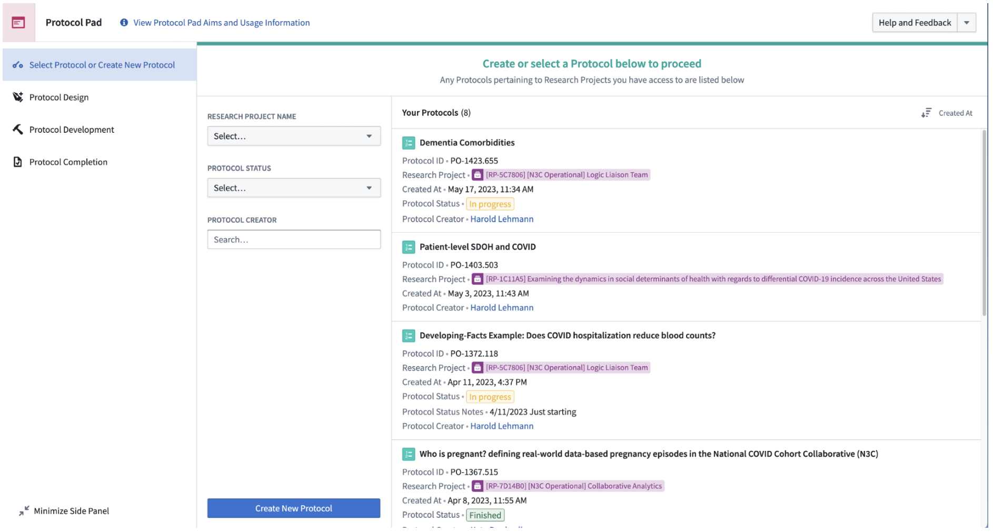
Task: Open Protocol Development in sidebar
Action: pos(71,130)
